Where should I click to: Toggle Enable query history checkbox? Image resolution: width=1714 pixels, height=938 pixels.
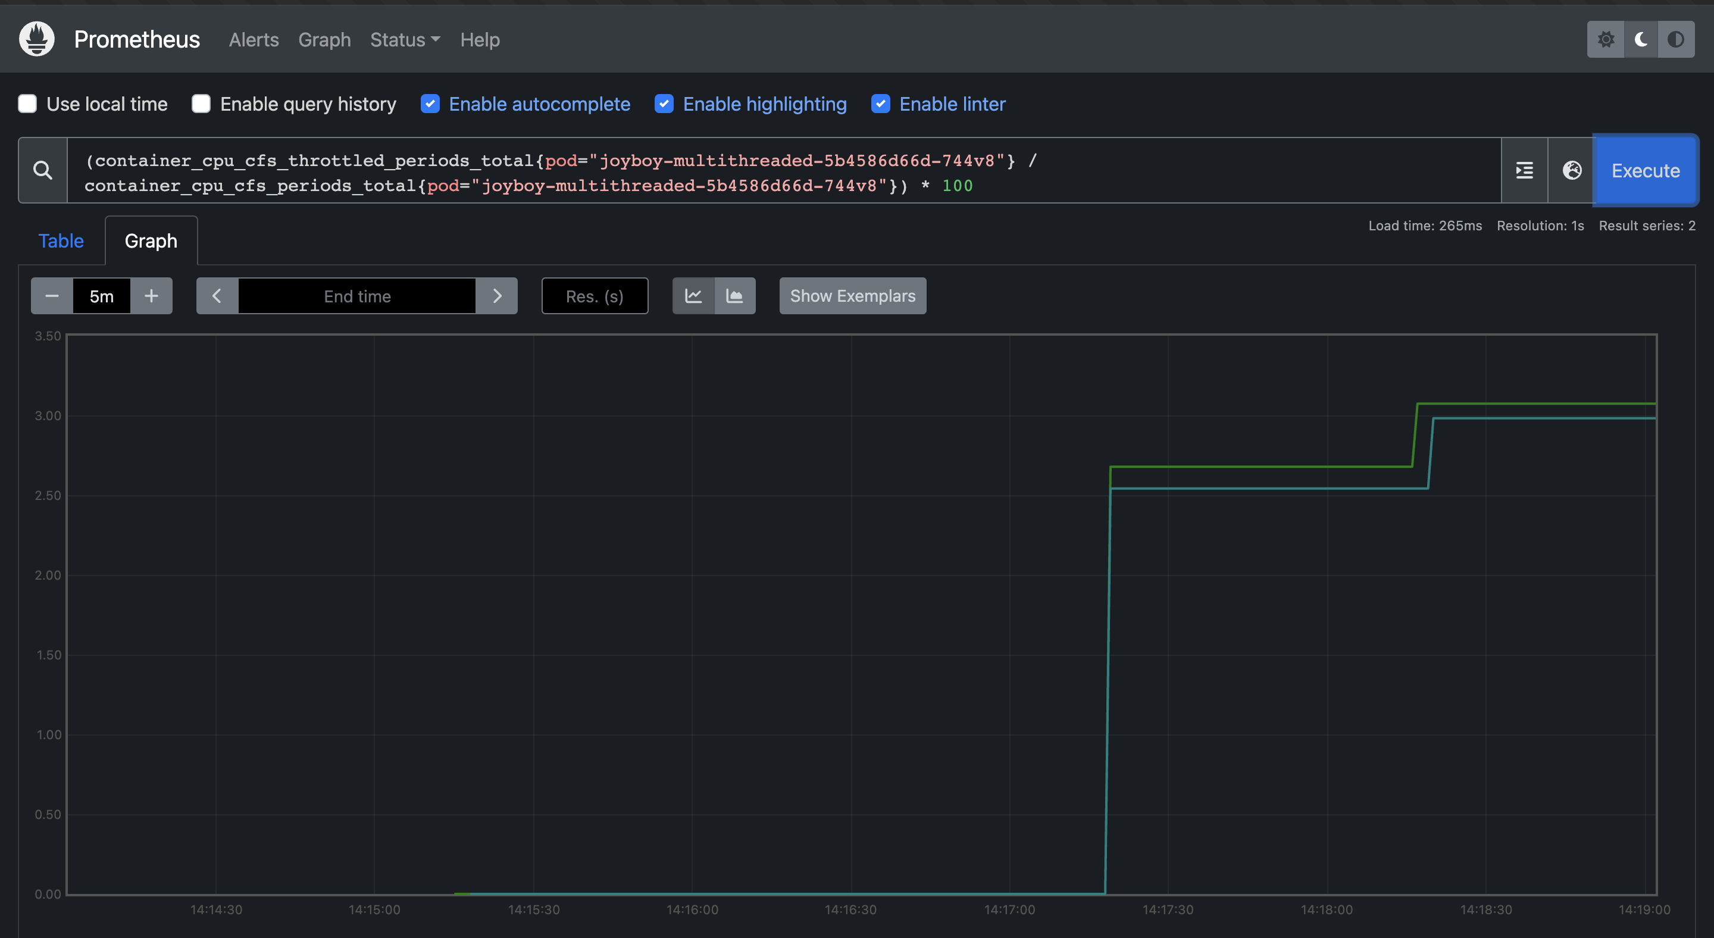(201, 103)
